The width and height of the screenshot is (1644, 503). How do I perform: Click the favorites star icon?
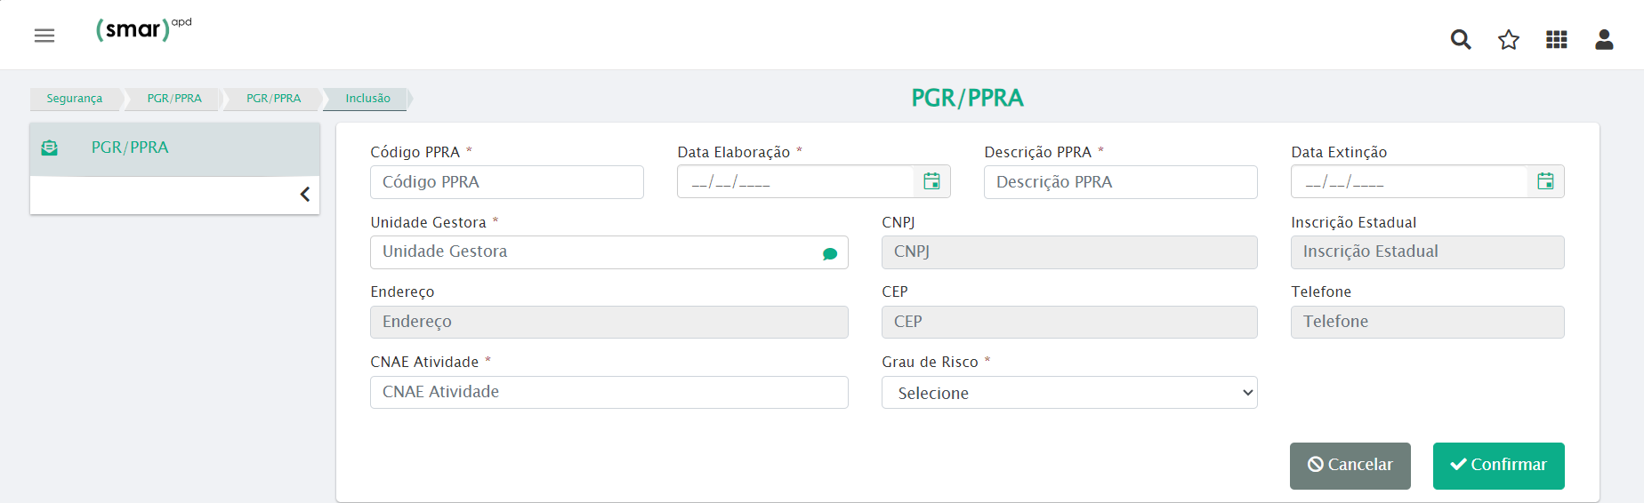pos(1508,39)
